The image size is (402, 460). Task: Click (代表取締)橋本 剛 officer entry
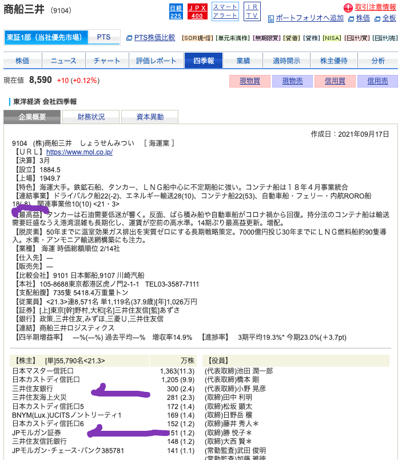(232, 380)
